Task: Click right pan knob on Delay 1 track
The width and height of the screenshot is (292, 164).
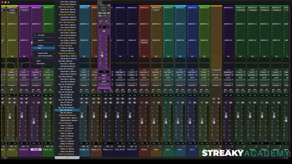Action: coord(267,91)
